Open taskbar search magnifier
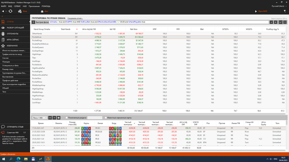 pos(11,159)
